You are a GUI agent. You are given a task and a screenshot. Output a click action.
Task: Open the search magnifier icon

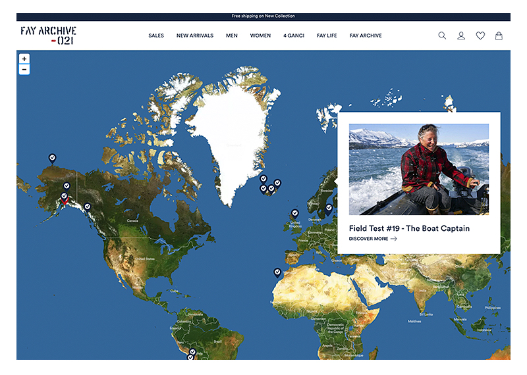(x=442, y=36)
